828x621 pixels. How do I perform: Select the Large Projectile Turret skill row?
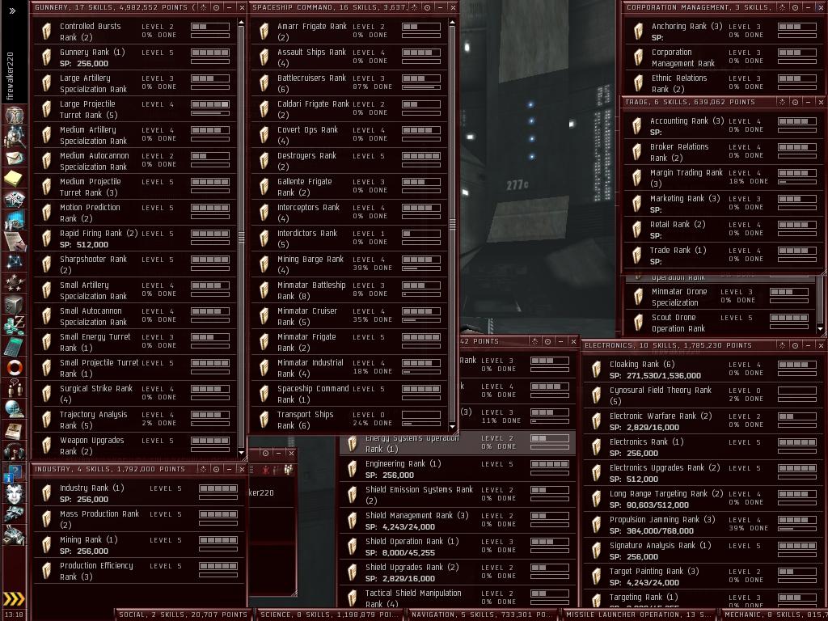pos(135,109)
